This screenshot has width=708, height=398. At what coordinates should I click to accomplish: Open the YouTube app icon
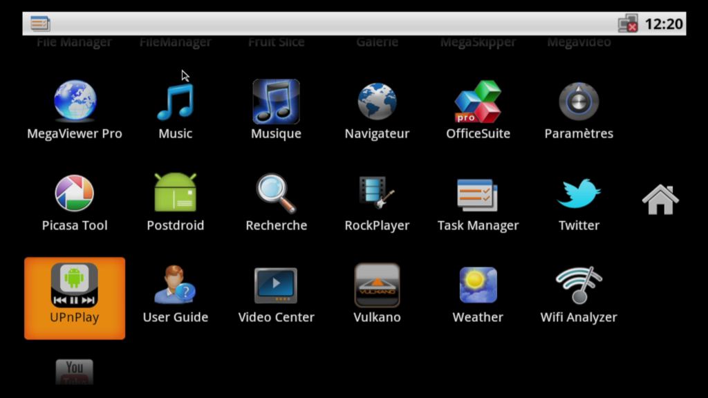(75, 372)
